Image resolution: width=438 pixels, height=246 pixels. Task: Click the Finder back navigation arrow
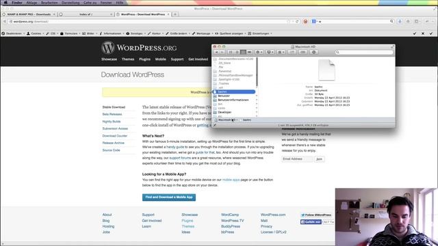(216, 52)
